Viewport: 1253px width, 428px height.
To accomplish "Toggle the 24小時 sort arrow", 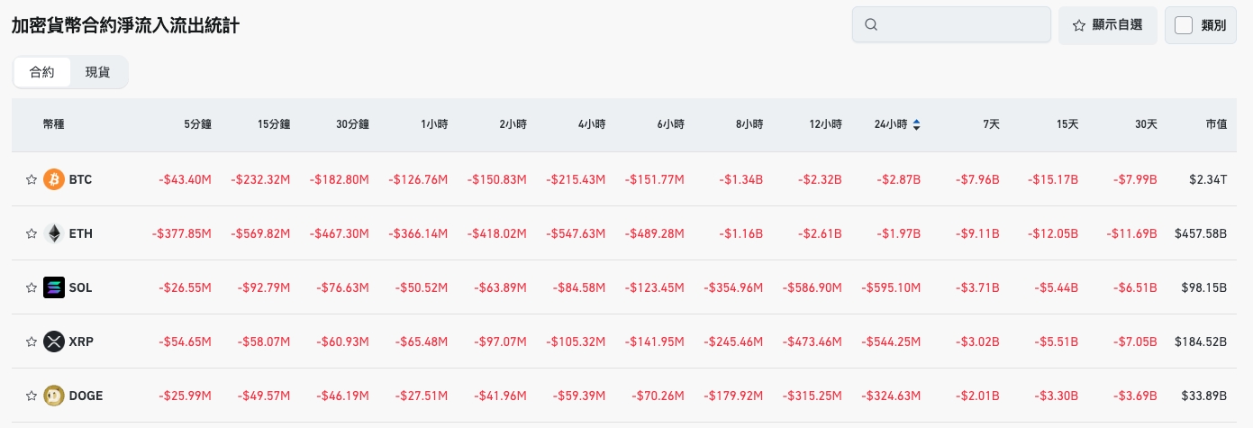I will (916, 124).
